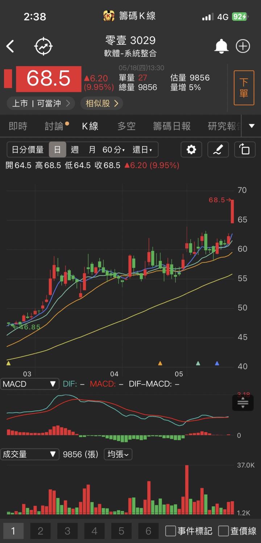Open the 還日 adjustment dropdown
Image resolution: width=261 pixels, height=543 pixels.
pos(142,150)
